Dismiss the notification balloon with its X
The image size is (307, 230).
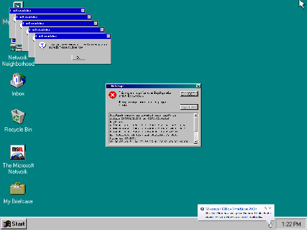tap(270, 208)
